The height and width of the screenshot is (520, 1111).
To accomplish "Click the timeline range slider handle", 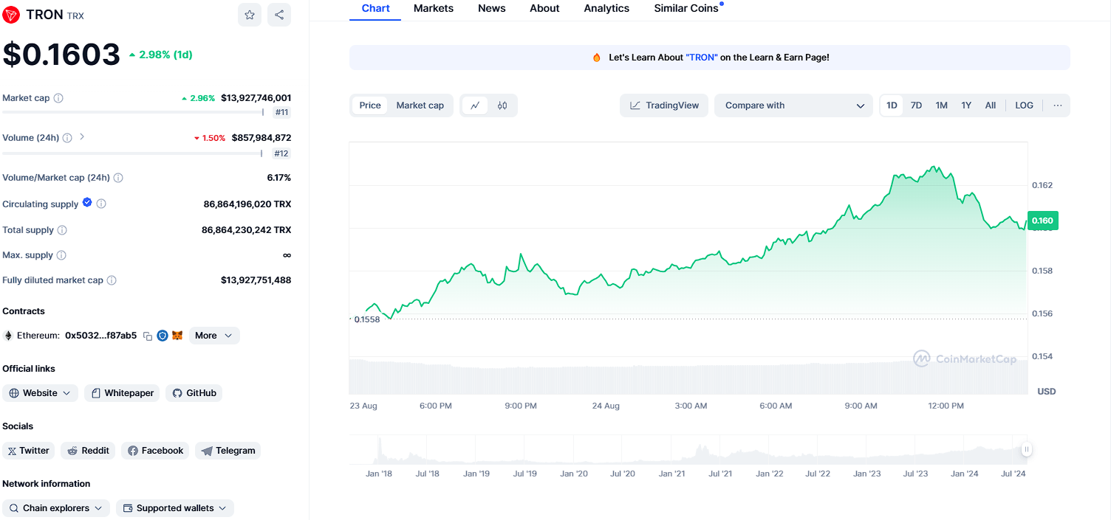I will point(1026,449).
